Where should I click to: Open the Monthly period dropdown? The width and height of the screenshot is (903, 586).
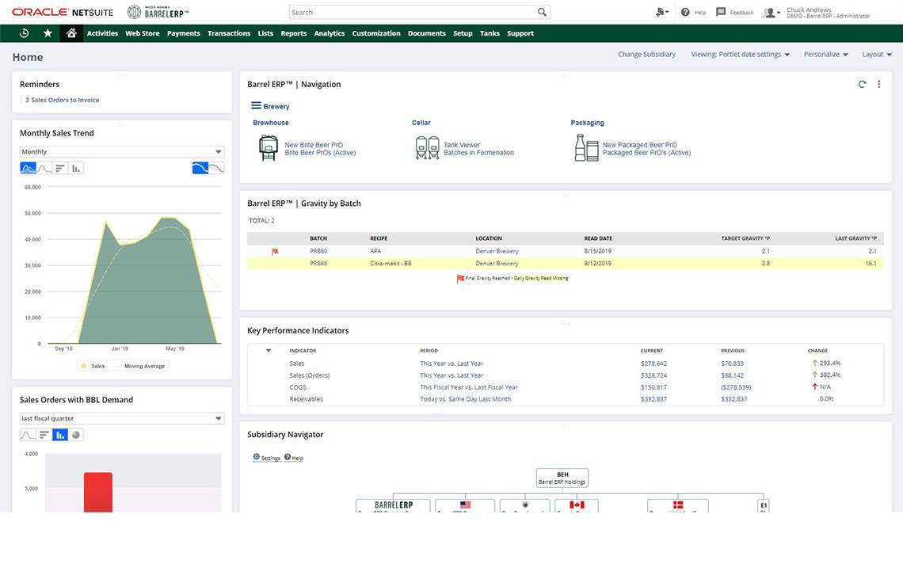click(122, 152)
